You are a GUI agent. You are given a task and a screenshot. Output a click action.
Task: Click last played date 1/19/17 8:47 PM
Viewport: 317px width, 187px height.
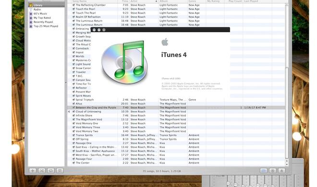255,108
